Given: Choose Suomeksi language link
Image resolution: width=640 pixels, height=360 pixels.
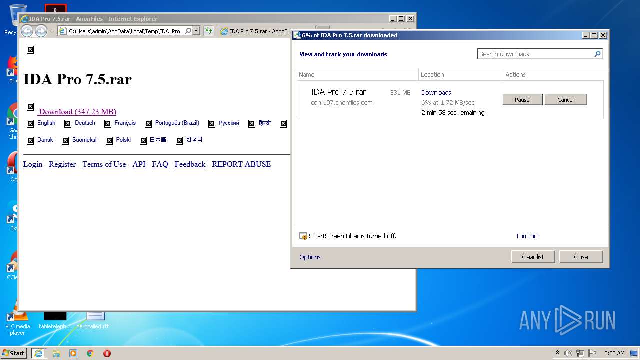Looking at the screenshot, I should (x=84, y=140).
